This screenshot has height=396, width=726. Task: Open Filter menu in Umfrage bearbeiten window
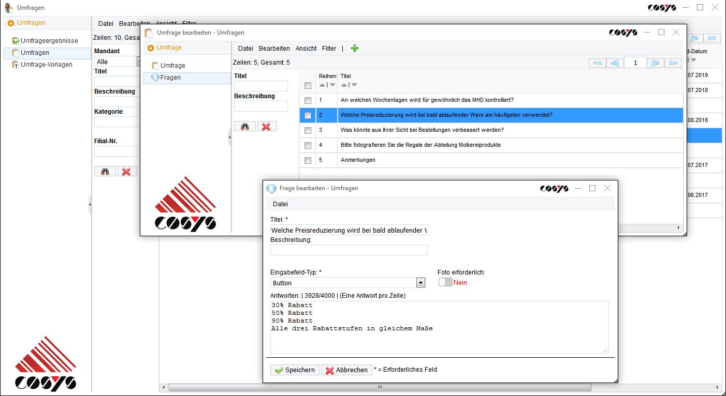pos(329,48)
